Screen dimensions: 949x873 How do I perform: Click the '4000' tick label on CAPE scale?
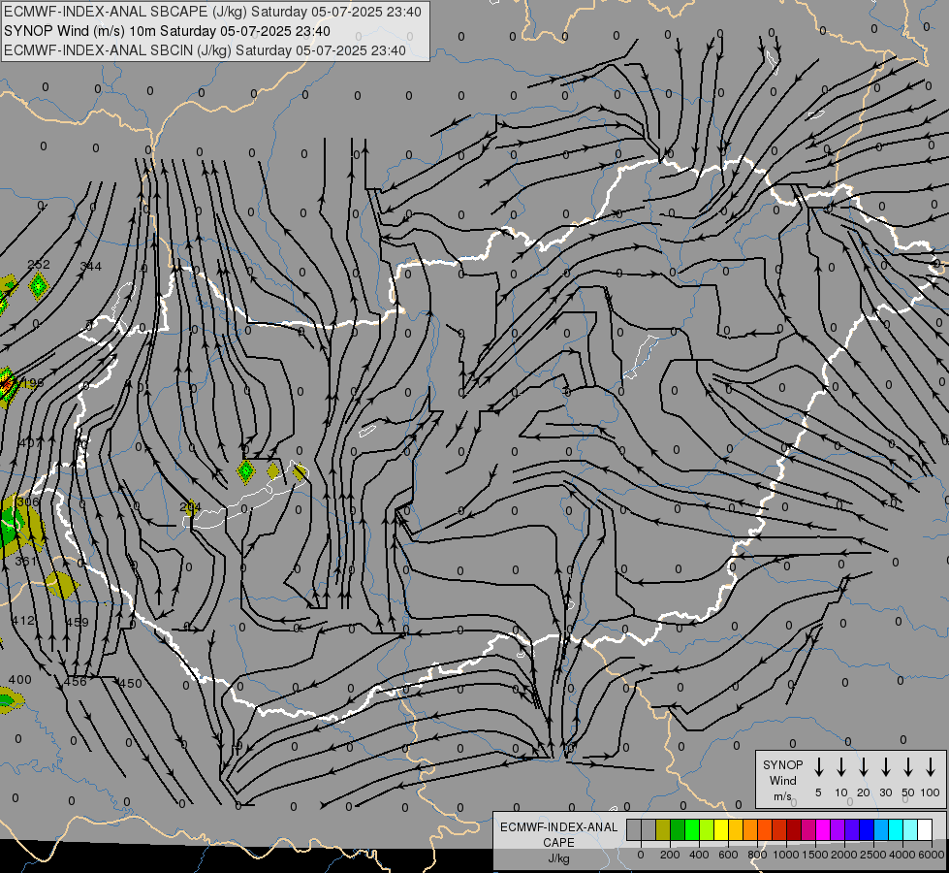(x=902, y=855)
